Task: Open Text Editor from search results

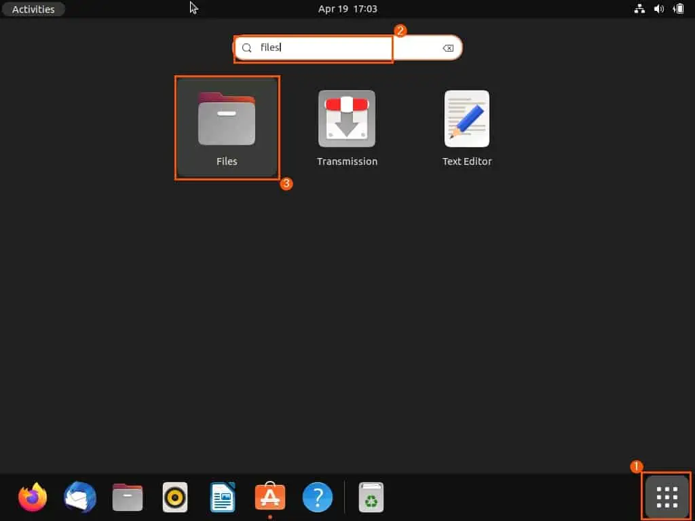Action: (467, 127)
